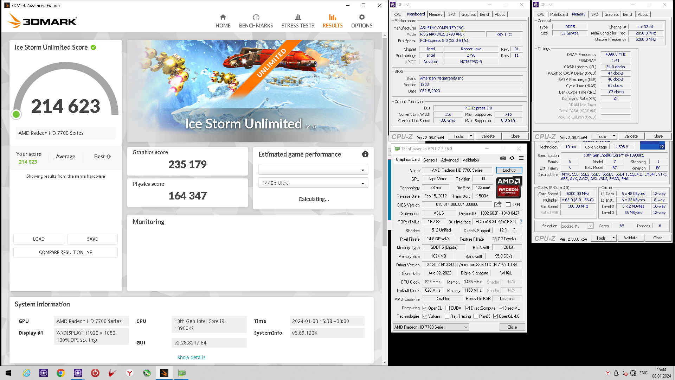Viewport: 675px width, 380px height.
Task: Click the clock and date in the taskbar
Action: [661, 373]
